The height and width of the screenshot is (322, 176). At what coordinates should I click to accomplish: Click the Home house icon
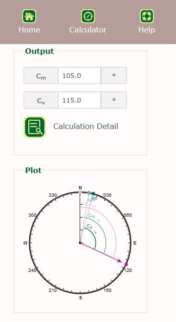(29, 16)
